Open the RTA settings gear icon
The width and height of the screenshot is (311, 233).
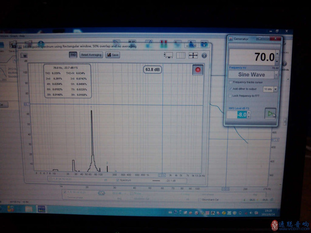pos(204,55)
